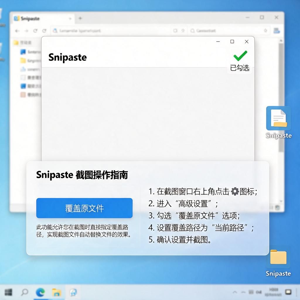The height and width of the screenshot is (300, 300).
Task: Open the Windows Start menu
Action: click(x=8, y=292)
